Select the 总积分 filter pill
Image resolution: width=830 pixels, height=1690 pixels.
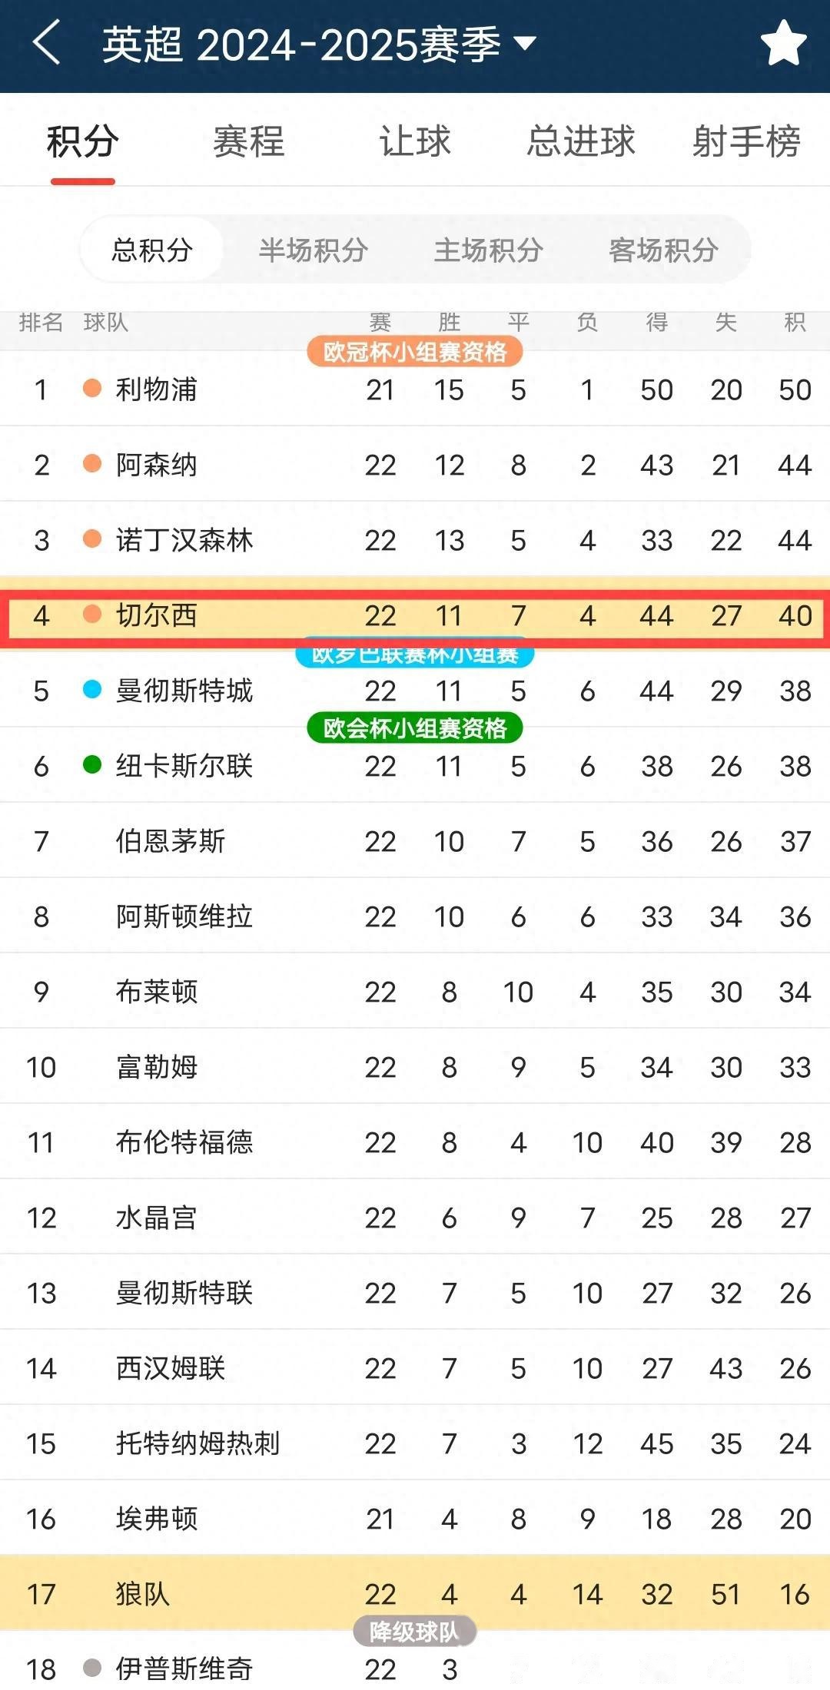(x=152, y=250)
